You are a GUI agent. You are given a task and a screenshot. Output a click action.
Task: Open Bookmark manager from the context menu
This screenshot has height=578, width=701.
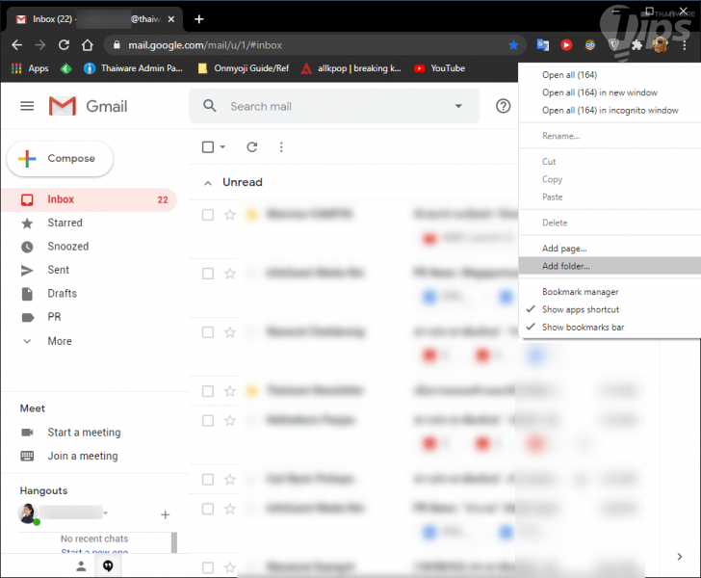pos(610,292)
